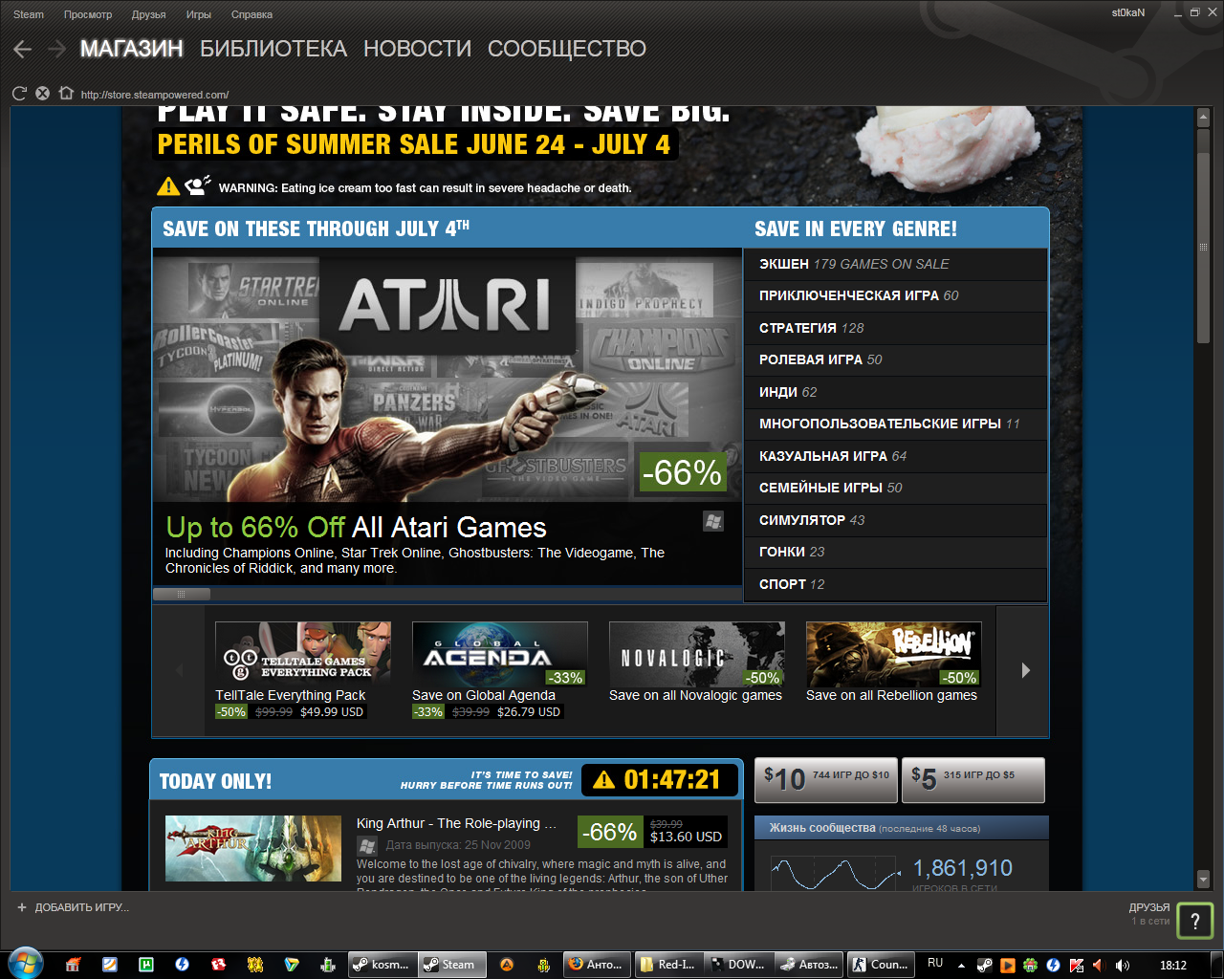Open the Novalogic games sale thumbnail
Image resolution: width=1224 pixels, height=979 pixels.
point(697,654)
